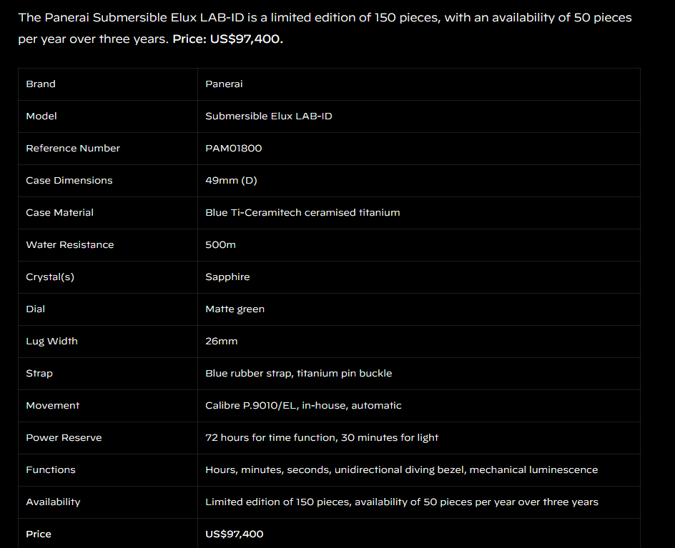
Task: Select the '26mm' lug width value
Action: [221, 342]
